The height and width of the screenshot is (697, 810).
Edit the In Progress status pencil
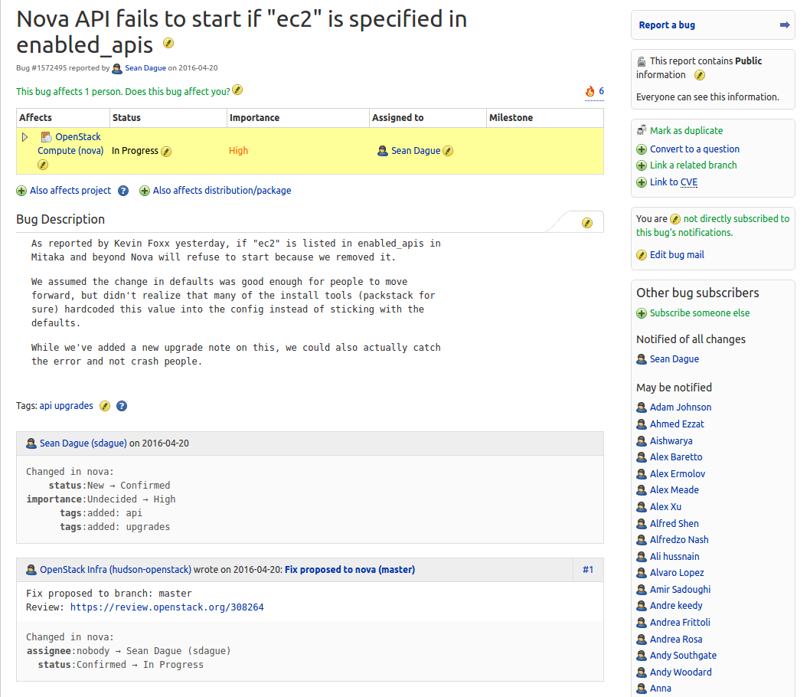(x=166, y=152)
